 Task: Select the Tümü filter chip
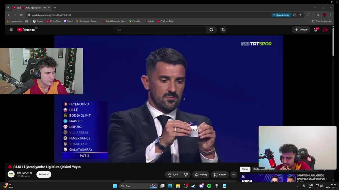(245, 169)
